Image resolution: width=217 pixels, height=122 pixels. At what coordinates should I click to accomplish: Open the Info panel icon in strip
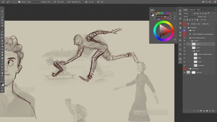(x=180, y=19)
